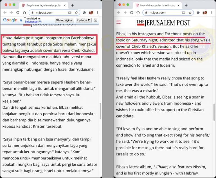Image resolution: width=216 pixels, height=178 pixels.
Task: Open Chrome three-dot menu in right window
Action: click(211, 13)
